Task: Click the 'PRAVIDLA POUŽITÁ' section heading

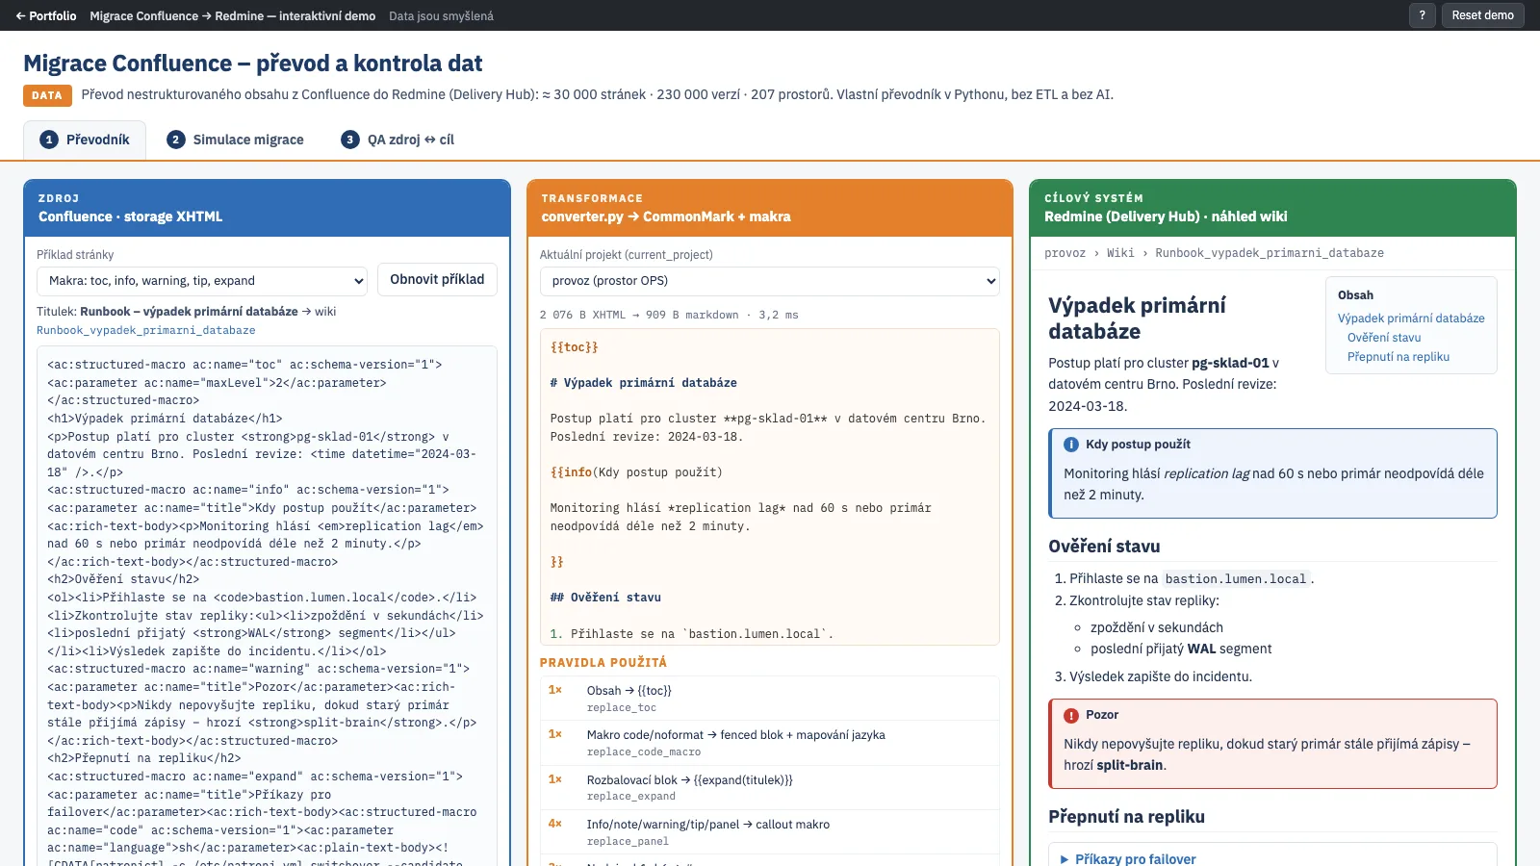Action: click(x=603, y=662)
